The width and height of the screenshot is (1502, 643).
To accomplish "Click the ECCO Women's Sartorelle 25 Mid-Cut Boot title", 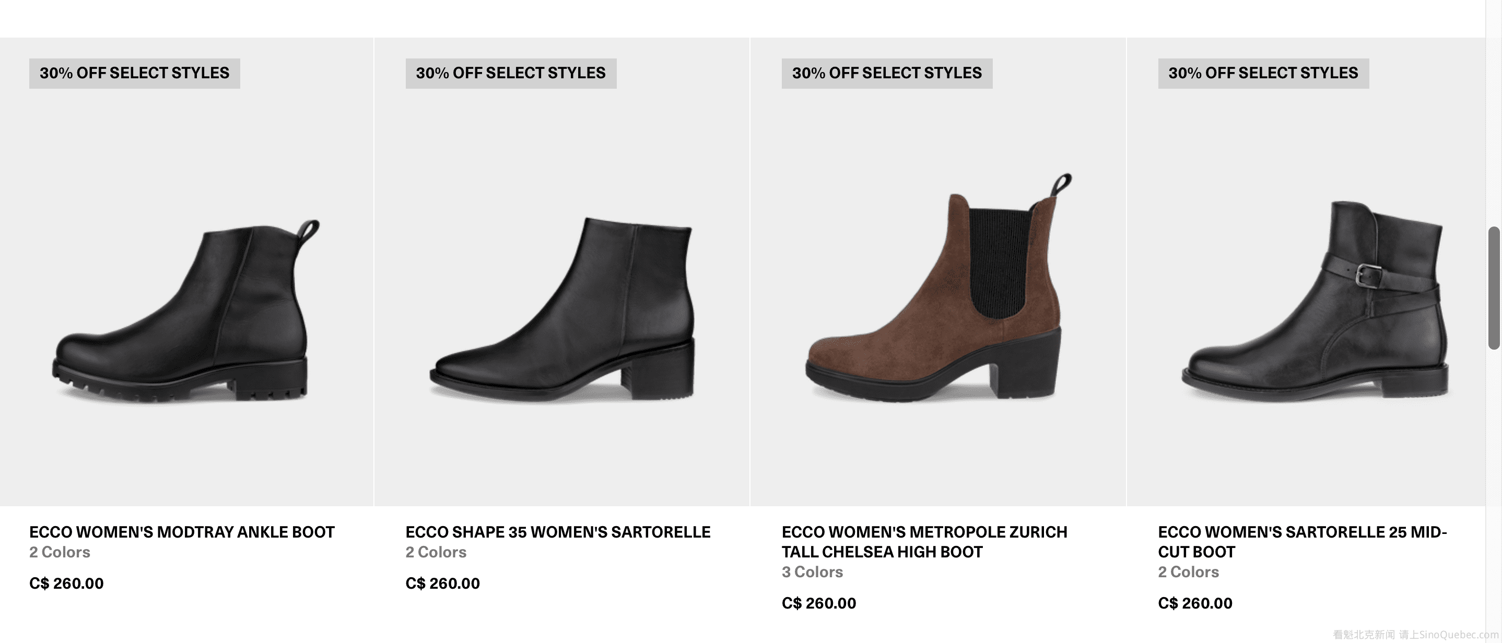I will [1302, 542].
